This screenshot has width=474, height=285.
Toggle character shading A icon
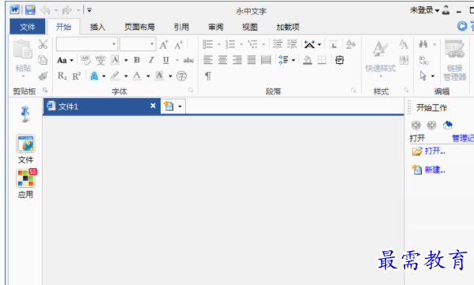tap(159, 76)
